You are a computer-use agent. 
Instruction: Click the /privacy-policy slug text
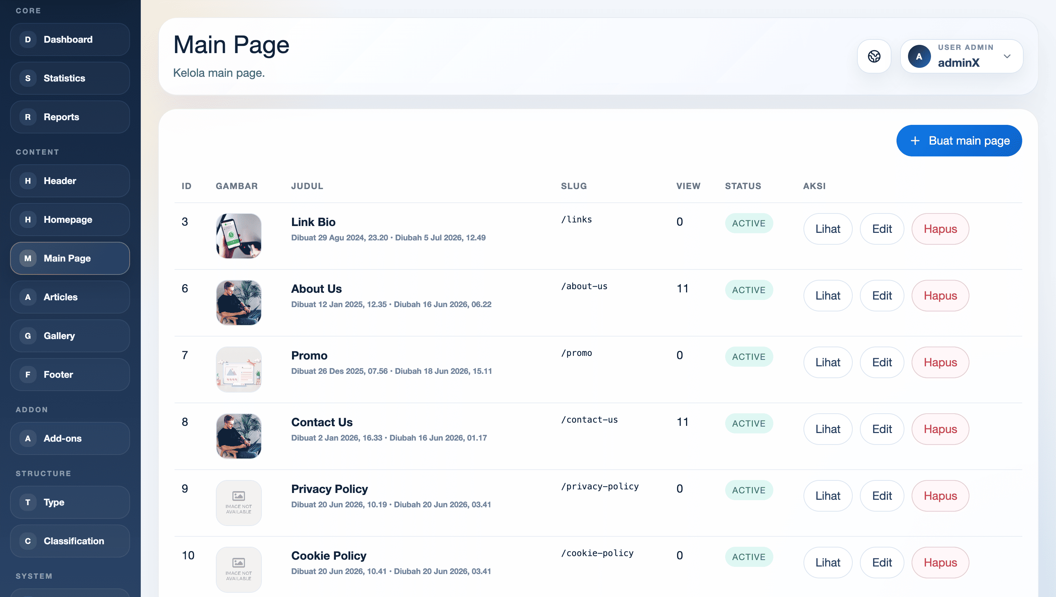[599, 487]
